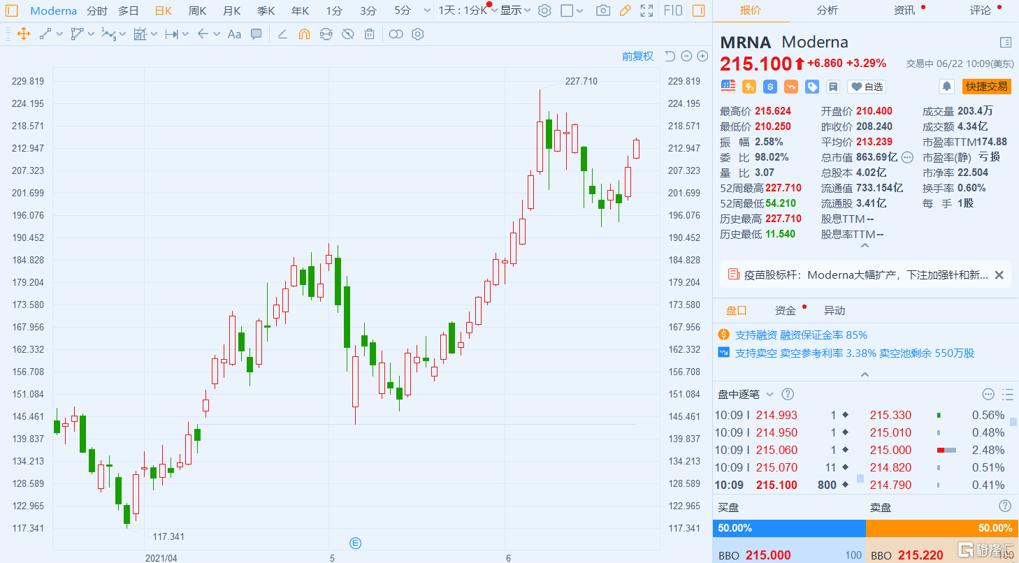Screen dimensions: 1019x563
Task: Open the 前复权 adjustment setting link
Action: click(x=638, y=56)
